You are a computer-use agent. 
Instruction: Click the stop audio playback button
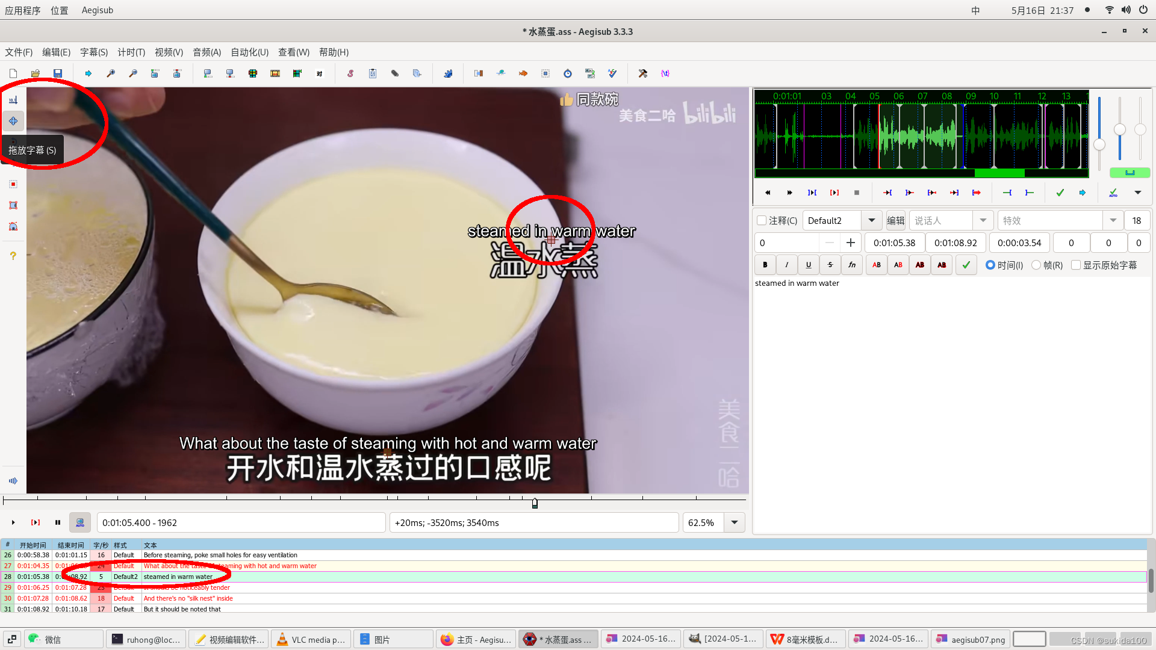(857, 193)
